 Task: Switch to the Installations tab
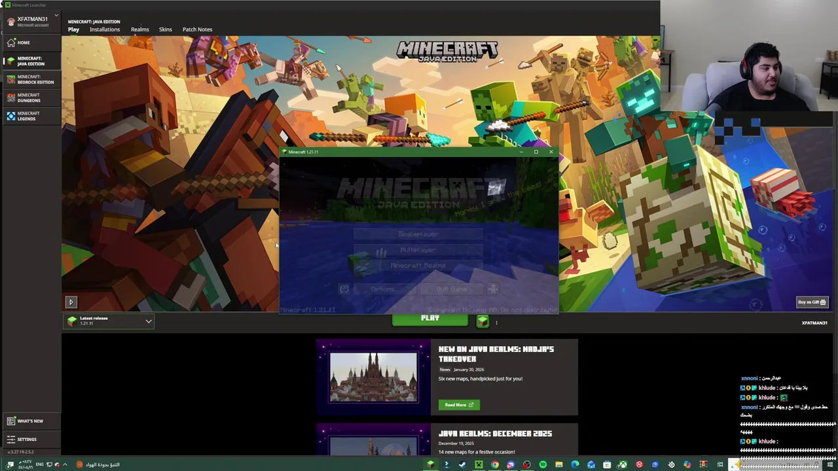click(x=105, y=29)
